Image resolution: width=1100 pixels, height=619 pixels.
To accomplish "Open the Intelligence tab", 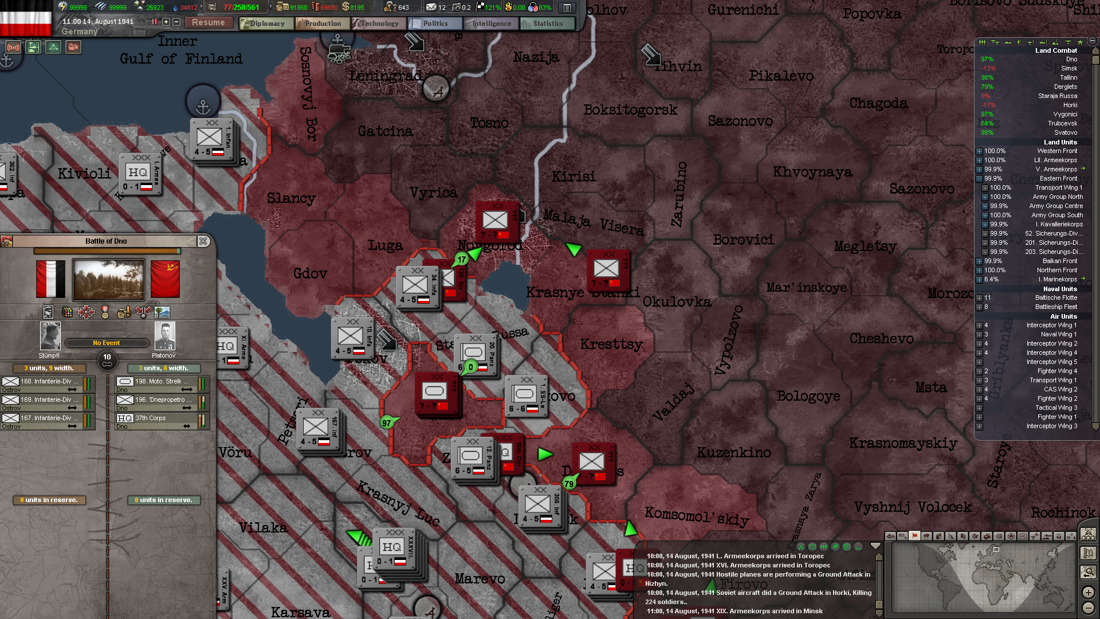I will pos(491,23).
